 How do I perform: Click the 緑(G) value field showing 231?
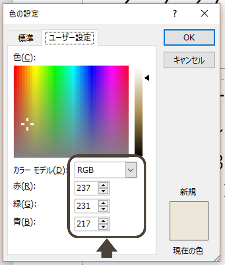[86, 206]
